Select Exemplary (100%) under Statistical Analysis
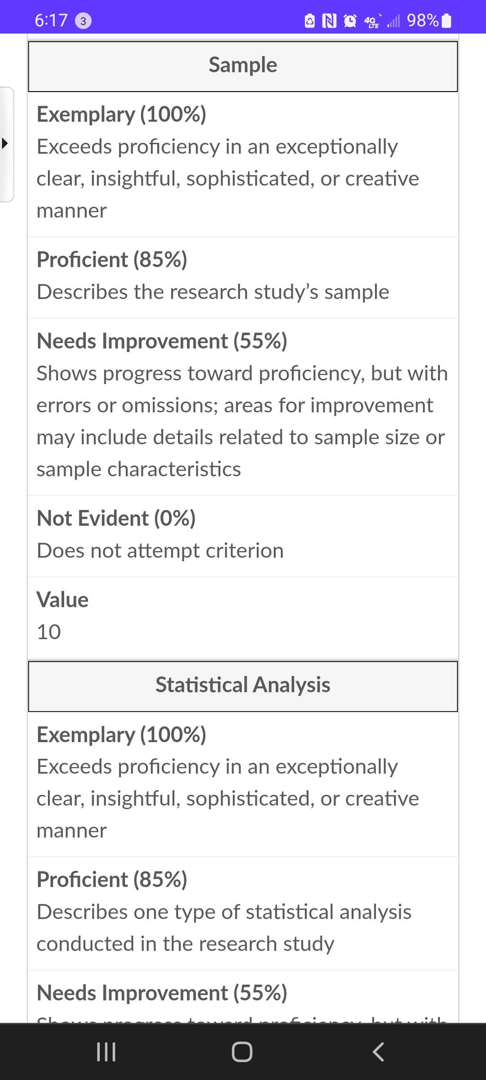Viewport: 486px width, 1080px height. [x=243, y=784]
